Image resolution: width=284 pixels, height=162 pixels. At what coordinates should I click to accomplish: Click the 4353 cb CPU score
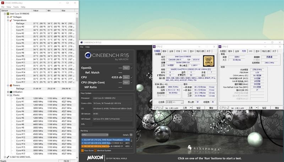point(116,77)
